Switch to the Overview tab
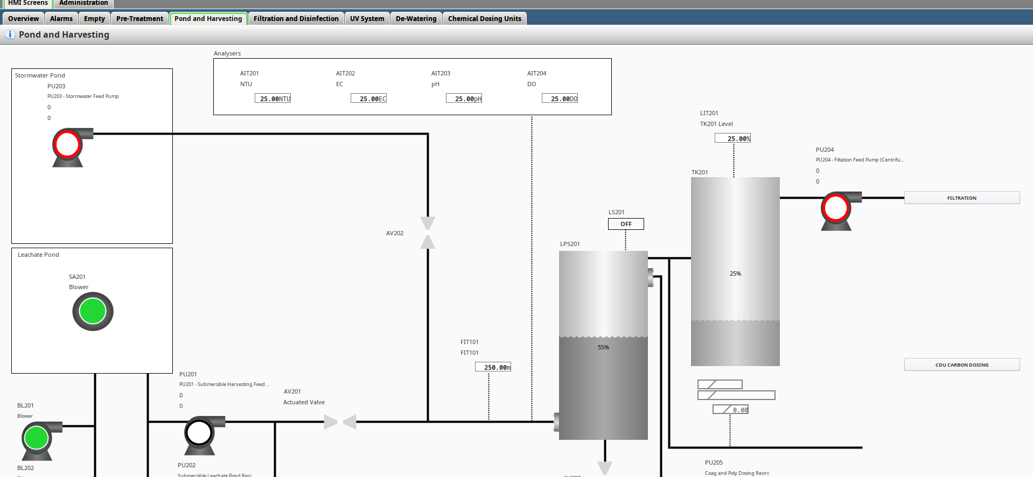Viewport: 1033px width, 477px height. tap(23, 18)
